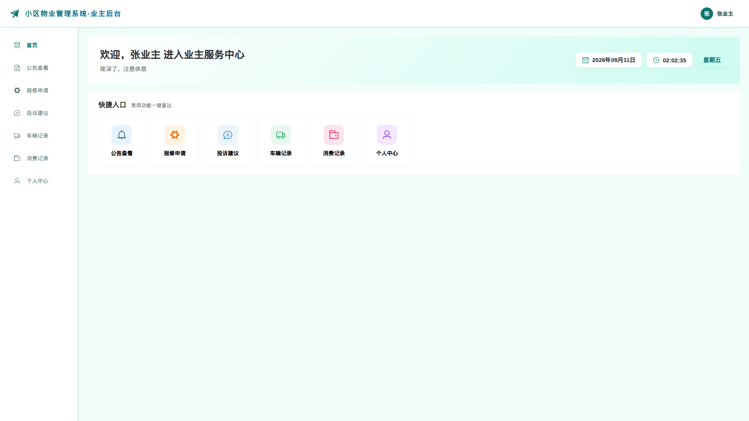Click the 星期五 weekday badge

click(x=712, y=60)
